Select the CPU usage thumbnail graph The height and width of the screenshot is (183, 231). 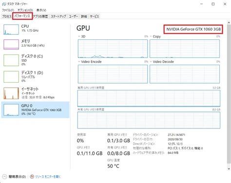11,29
